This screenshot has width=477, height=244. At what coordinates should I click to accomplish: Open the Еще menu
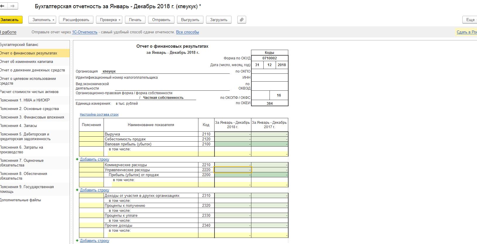pyautogui.click(x=470, y=20)
